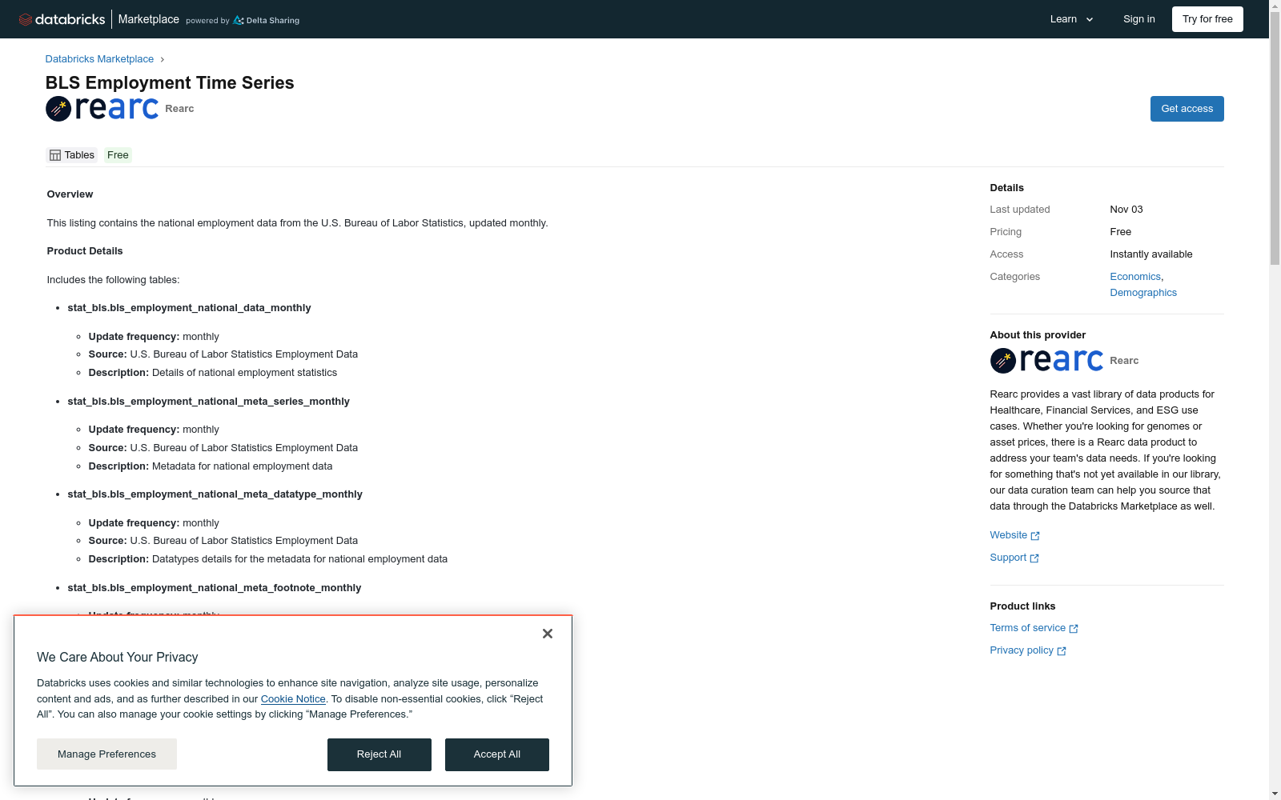Screen dimensions: 1281x800
Task: Open the Terms of service link
Action: 1027,628
